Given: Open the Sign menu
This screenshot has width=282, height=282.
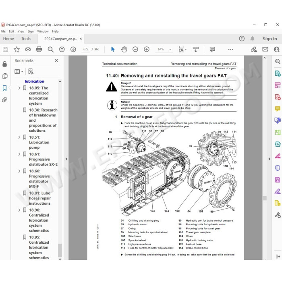Looking at the screenshot, I should 31,31.
